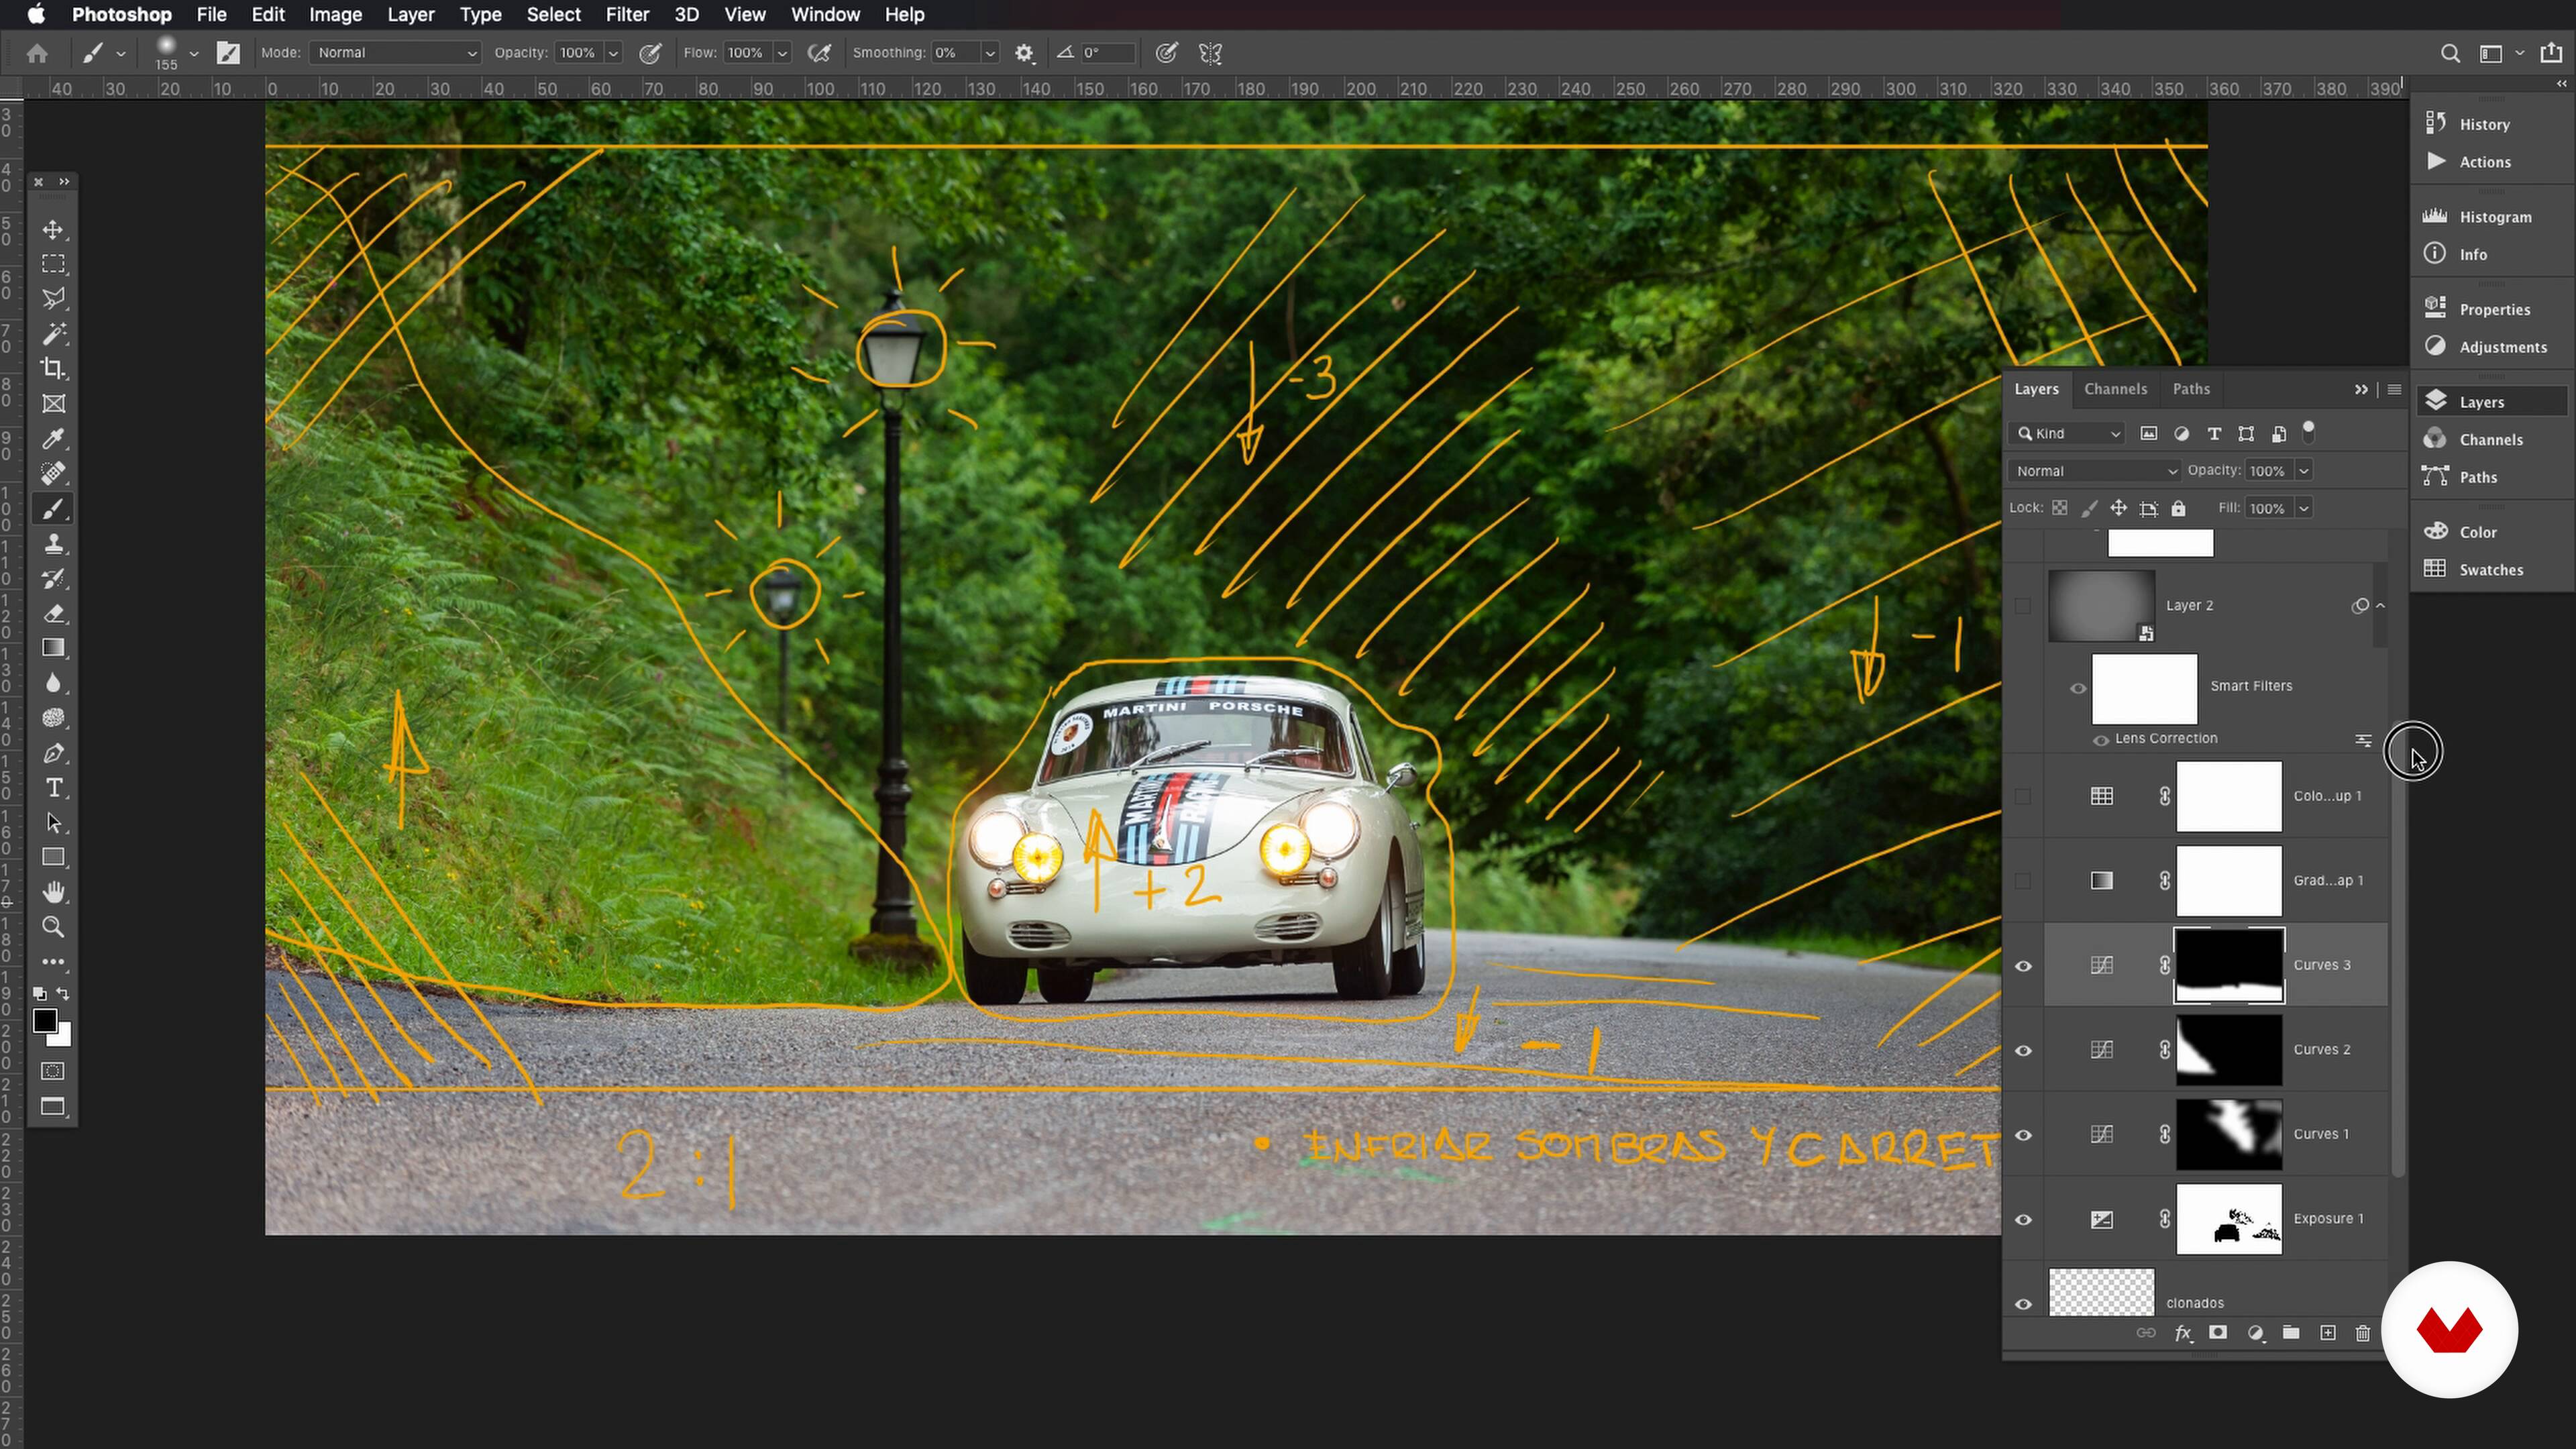Select the Magic Wand tool
Viewport: 2576px width, 1449px height.
(x=53, y=334)
